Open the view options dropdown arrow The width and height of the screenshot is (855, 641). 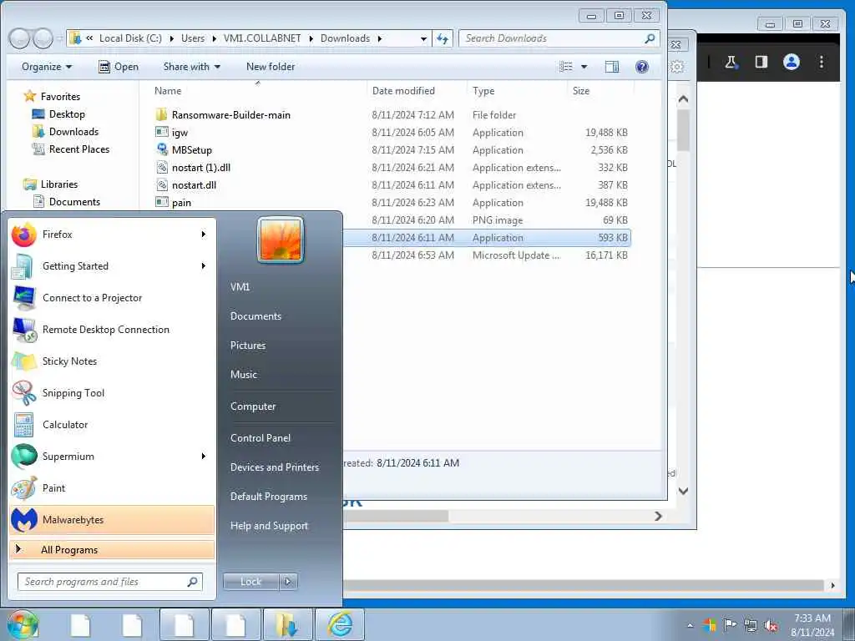pyautogui.click(x=584, y=67)
